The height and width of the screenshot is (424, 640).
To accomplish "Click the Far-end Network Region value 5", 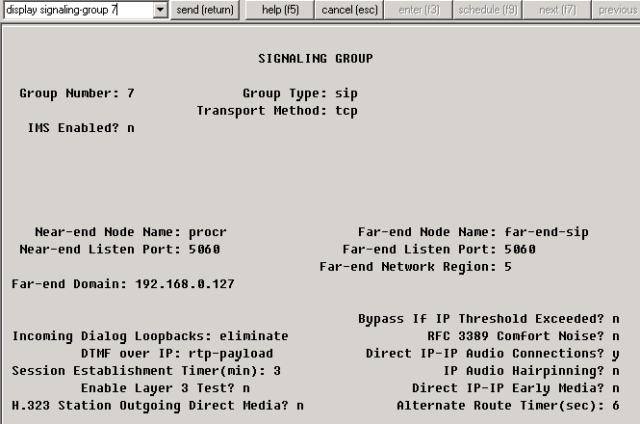I will 508,267.
